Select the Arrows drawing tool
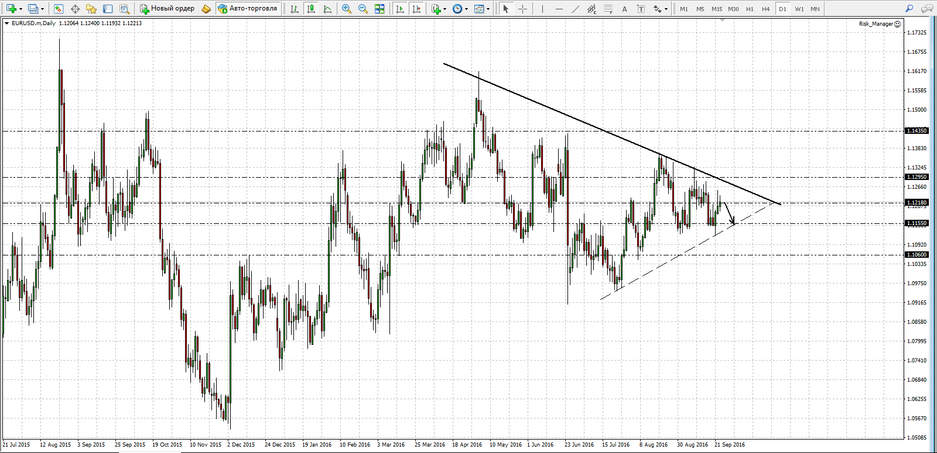Screen dimensions: 937x453 point(658,9)
